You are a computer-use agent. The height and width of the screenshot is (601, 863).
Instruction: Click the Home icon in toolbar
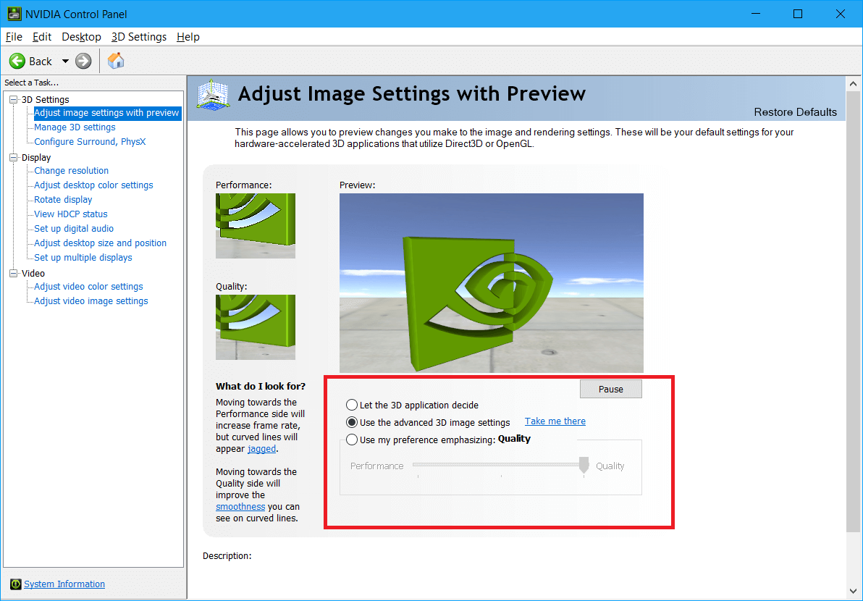[x=116, y=61]
